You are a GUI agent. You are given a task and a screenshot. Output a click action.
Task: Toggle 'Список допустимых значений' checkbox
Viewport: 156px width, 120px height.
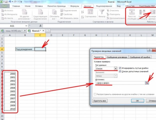click(120, 71)
